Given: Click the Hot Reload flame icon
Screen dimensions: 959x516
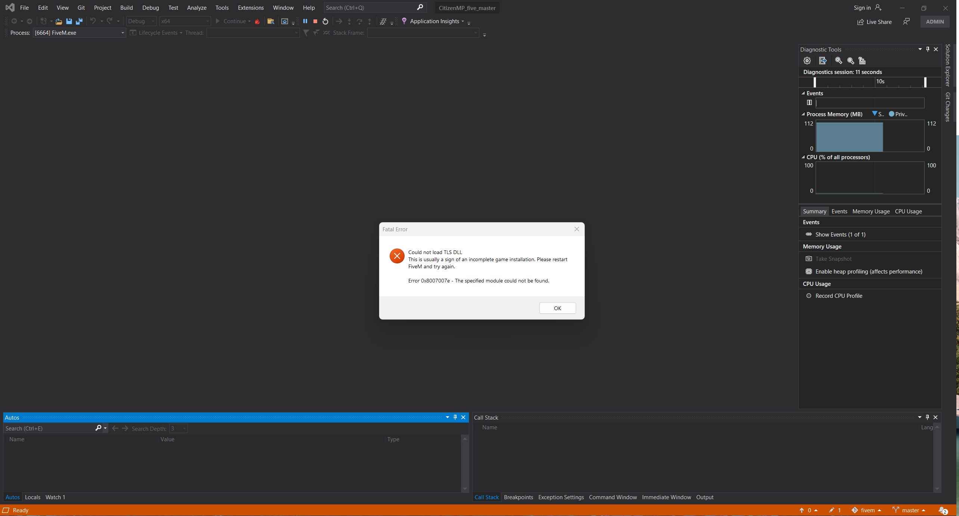Looking at the screenshot, I should pyautogui.click(x=257, y=21).
